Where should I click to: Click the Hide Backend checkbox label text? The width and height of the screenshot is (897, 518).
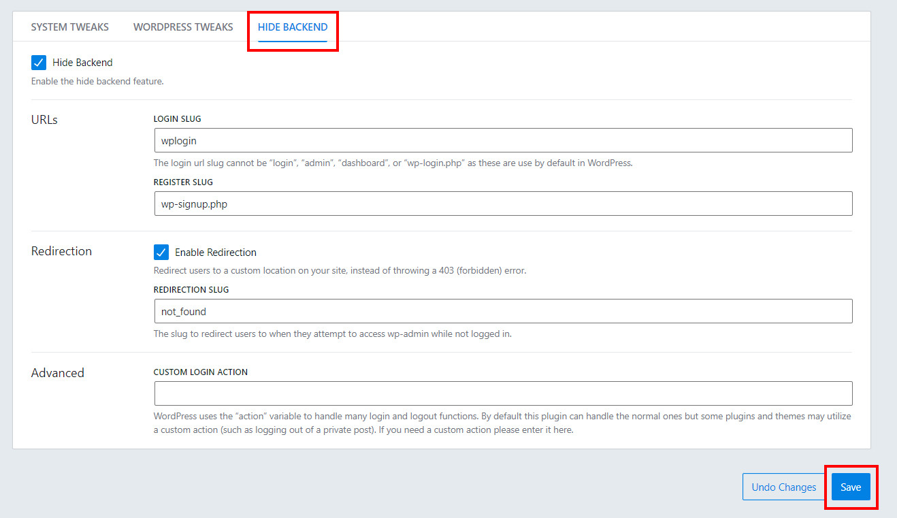(x=82, y=63)
